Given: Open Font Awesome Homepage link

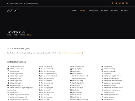Looking at the screenshot, I should pos(72,53).
